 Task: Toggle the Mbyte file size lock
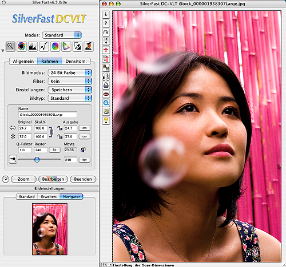coord(83,149)
